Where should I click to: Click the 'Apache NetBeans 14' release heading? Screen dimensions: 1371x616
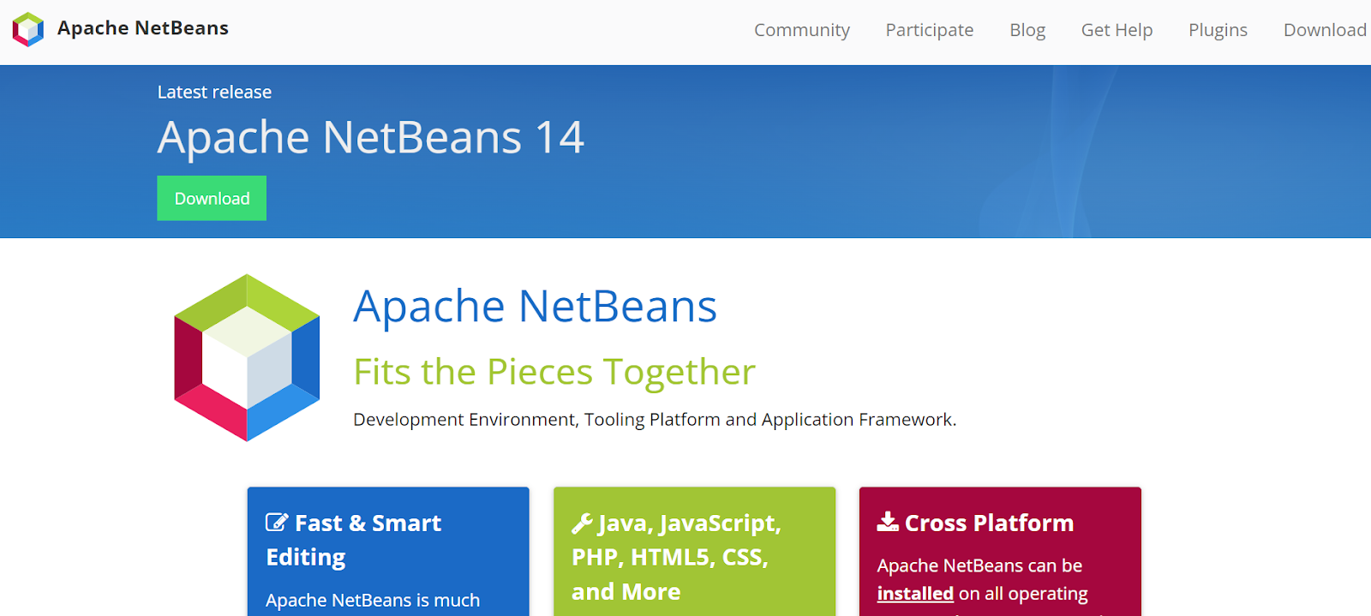[371, 137]
